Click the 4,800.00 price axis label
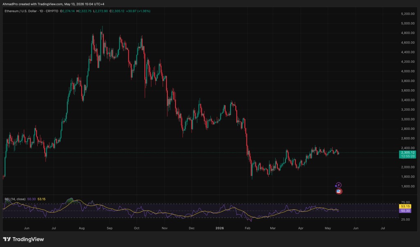This screenshot has width=420, height=247. click(x=408, y=33)
